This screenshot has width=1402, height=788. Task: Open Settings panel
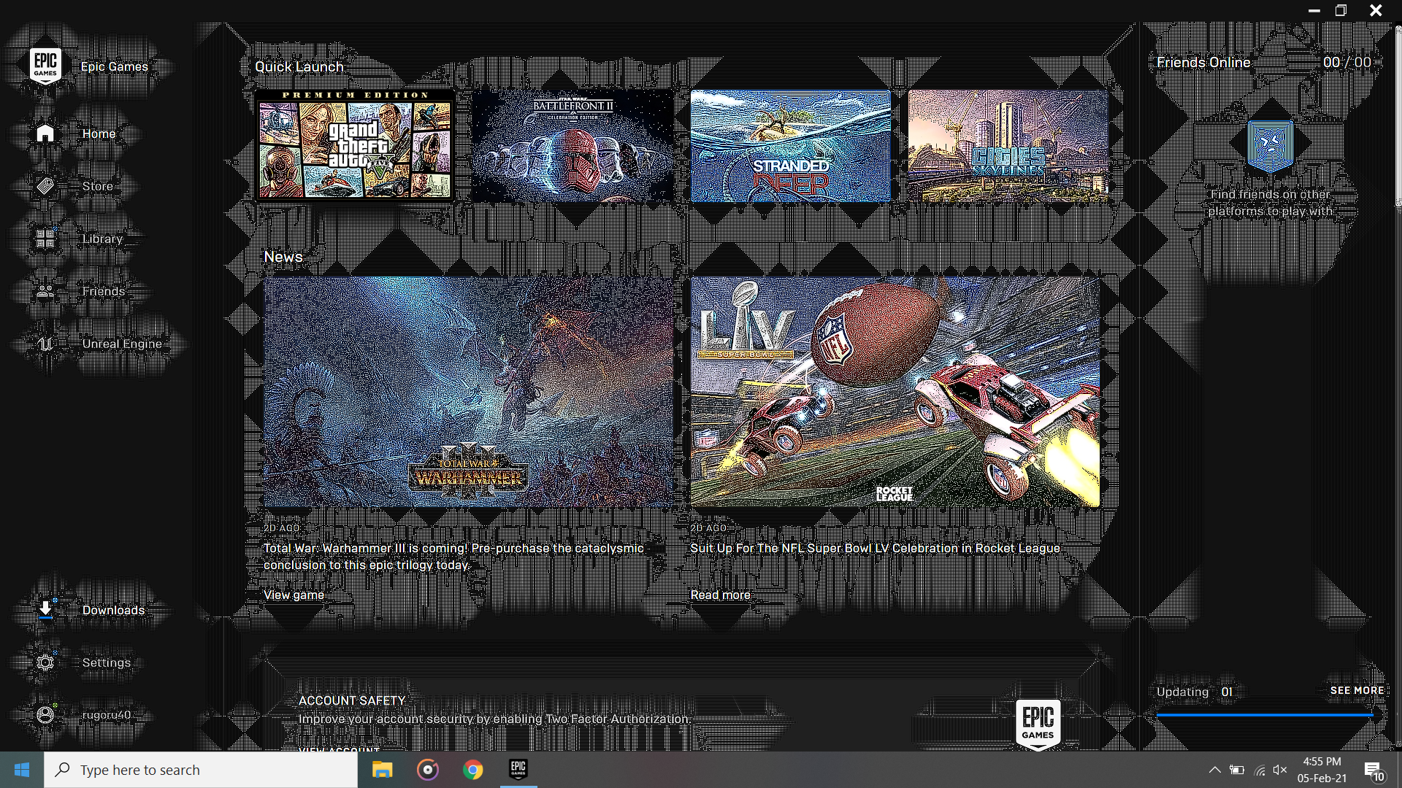106,662
